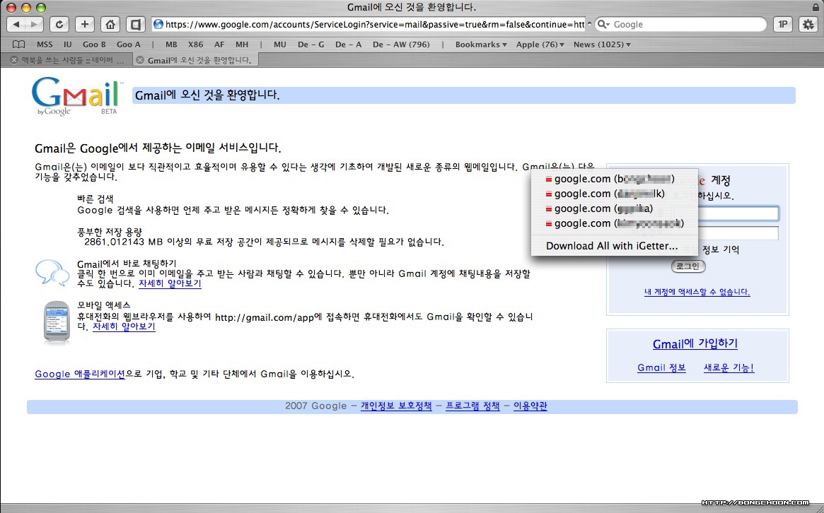Click the lock icon in the title bar
Screen dimensions: 824x513
point(815,7)
